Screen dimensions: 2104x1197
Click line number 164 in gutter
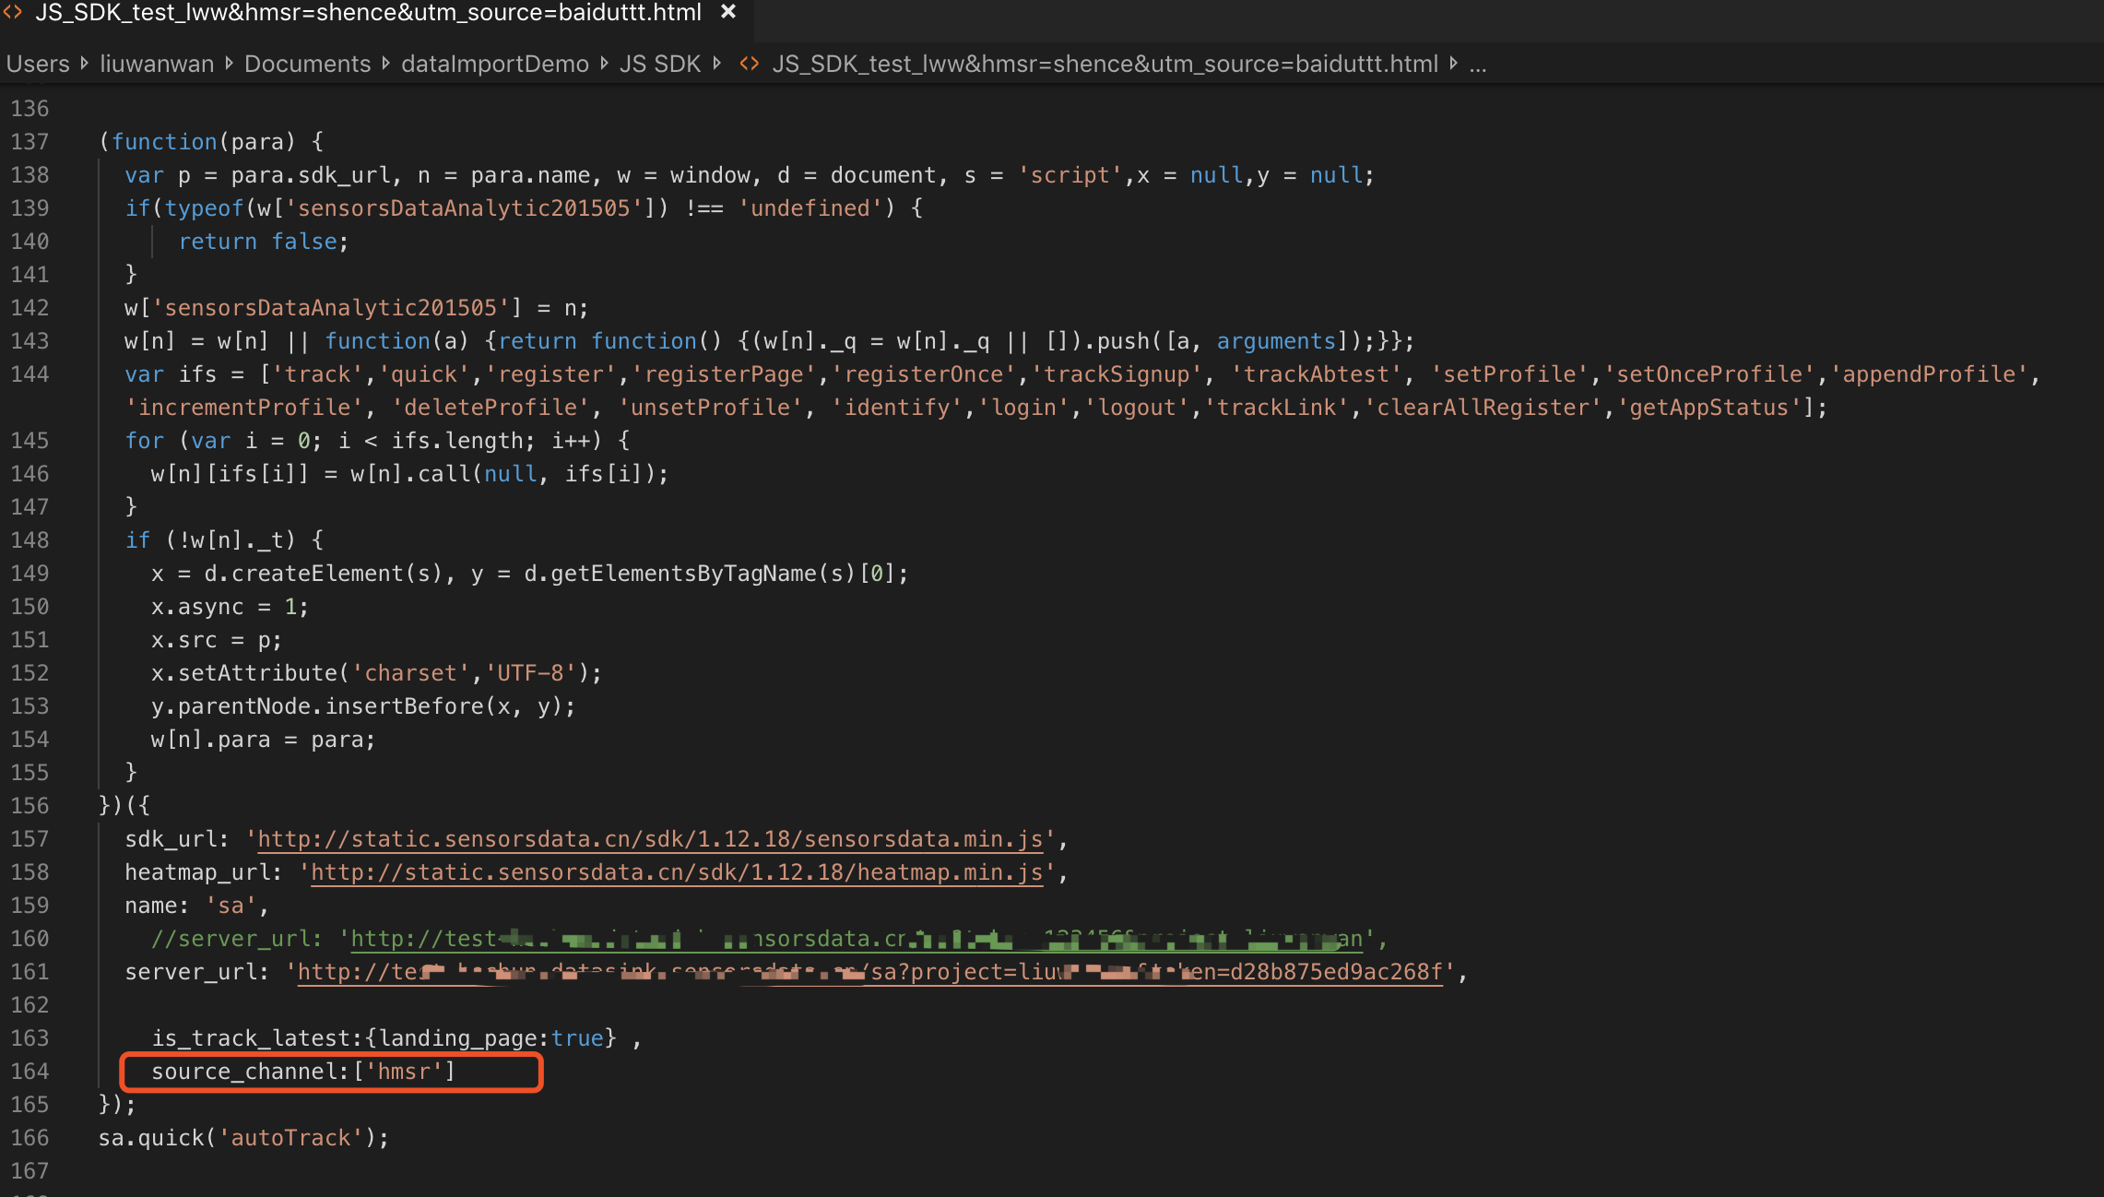tap(30, 1072)
